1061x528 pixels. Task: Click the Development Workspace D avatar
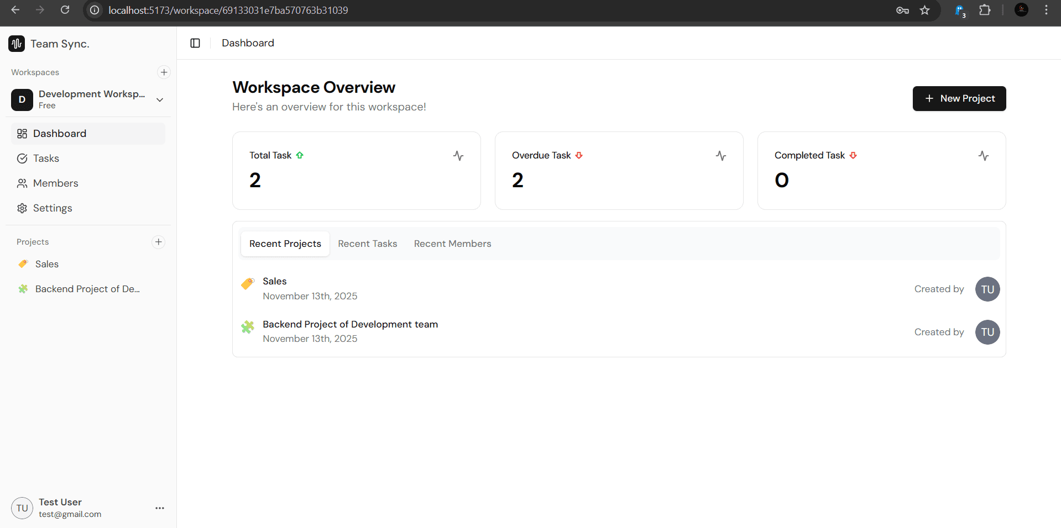click(x=22, y=100)
